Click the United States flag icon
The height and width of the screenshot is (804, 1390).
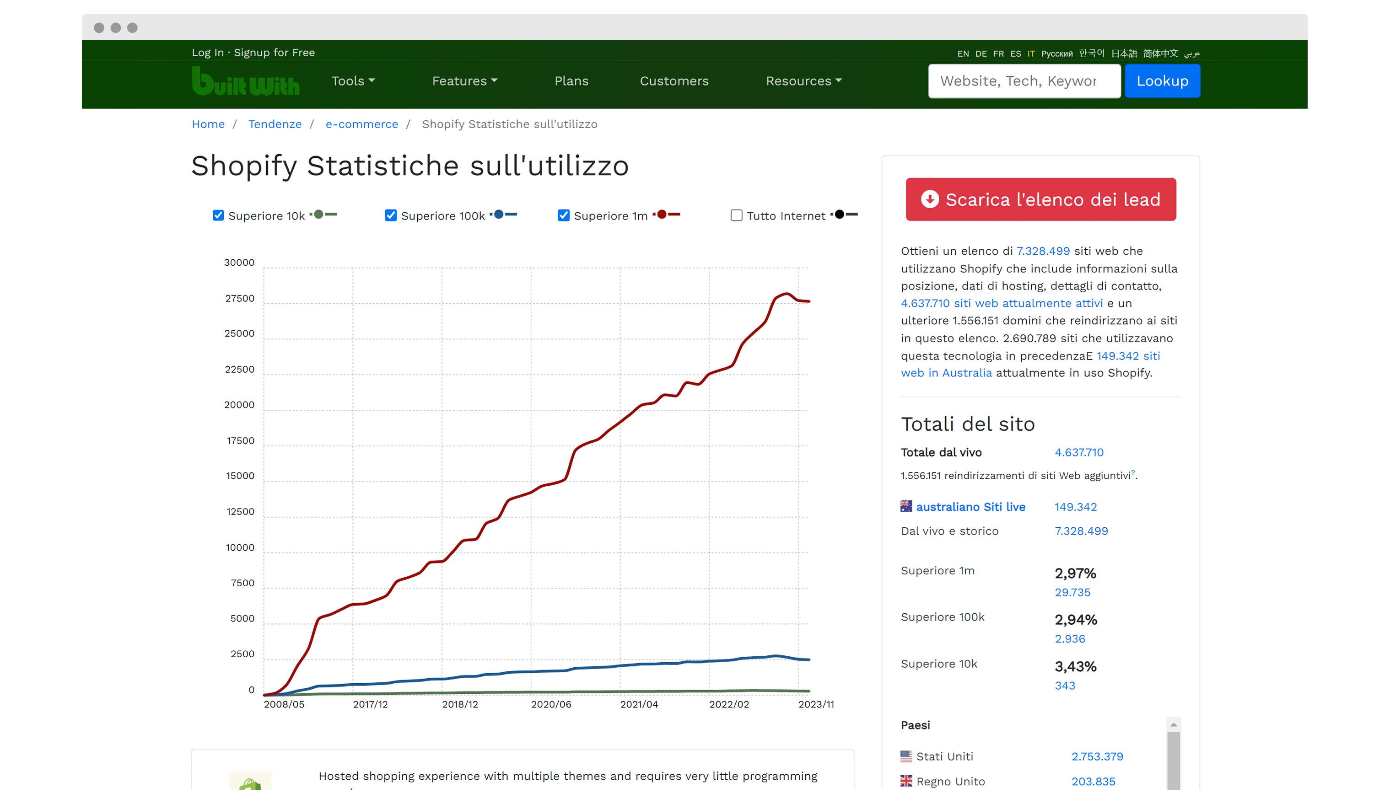click(906, 756)
